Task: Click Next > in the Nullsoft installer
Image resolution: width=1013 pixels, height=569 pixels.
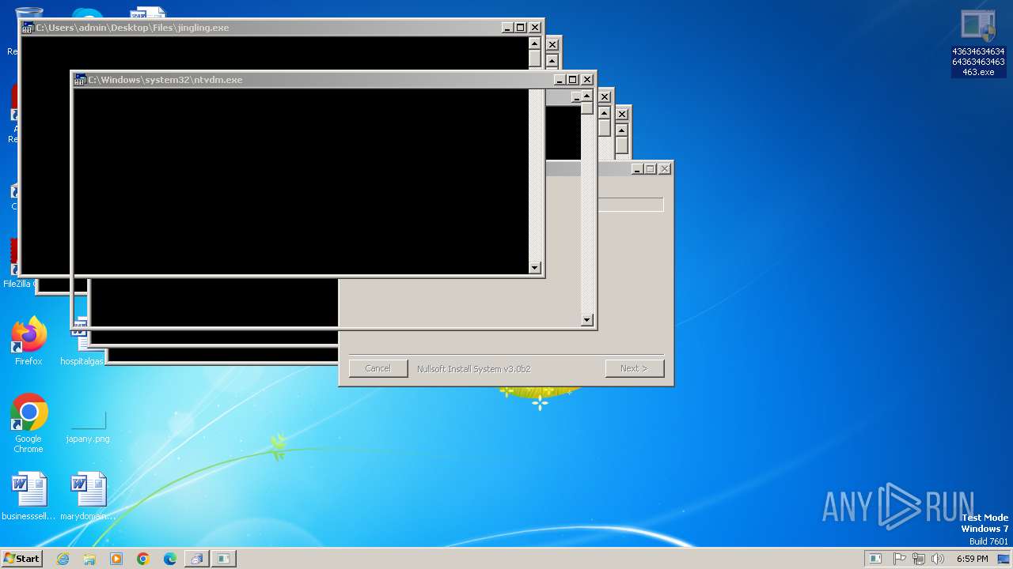Action: tap(634, 368)
